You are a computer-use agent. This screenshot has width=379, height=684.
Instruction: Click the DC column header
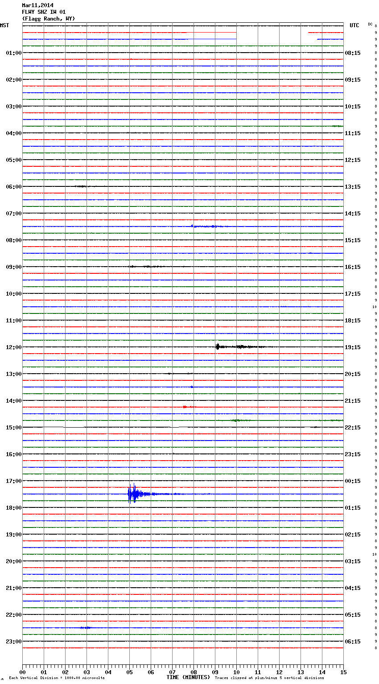click(x=370, y=24)
